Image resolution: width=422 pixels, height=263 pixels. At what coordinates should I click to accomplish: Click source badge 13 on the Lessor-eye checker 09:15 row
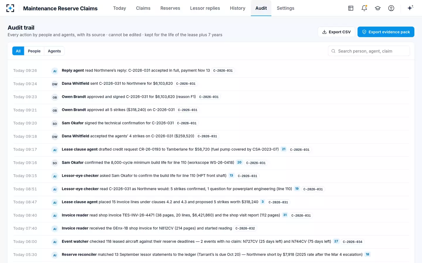tap(231, 175)
